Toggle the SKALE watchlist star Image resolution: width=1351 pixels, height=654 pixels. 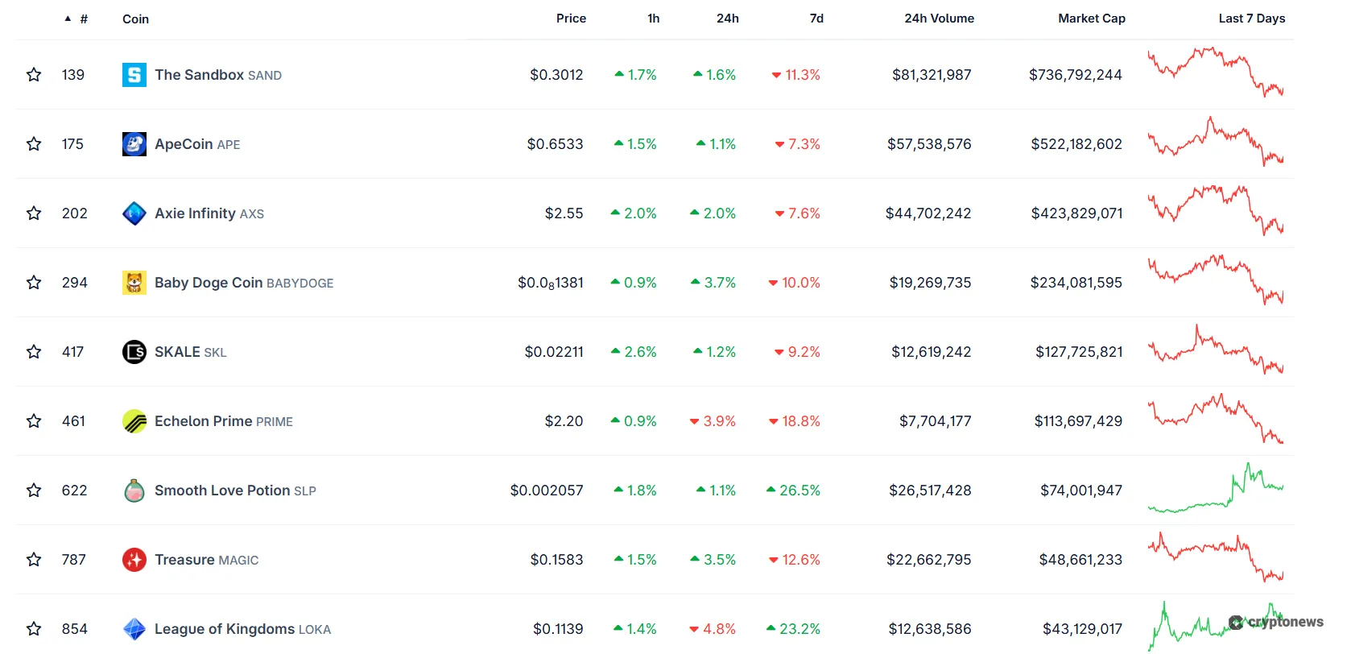(x=34, y=352)
